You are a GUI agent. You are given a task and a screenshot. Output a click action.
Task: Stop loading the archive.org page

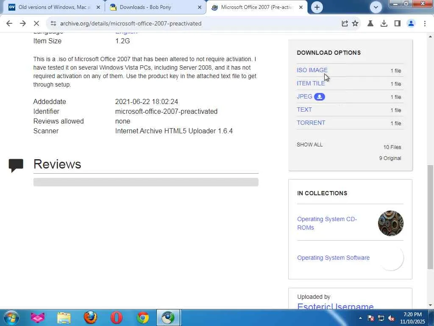click(x=36, y=24)
